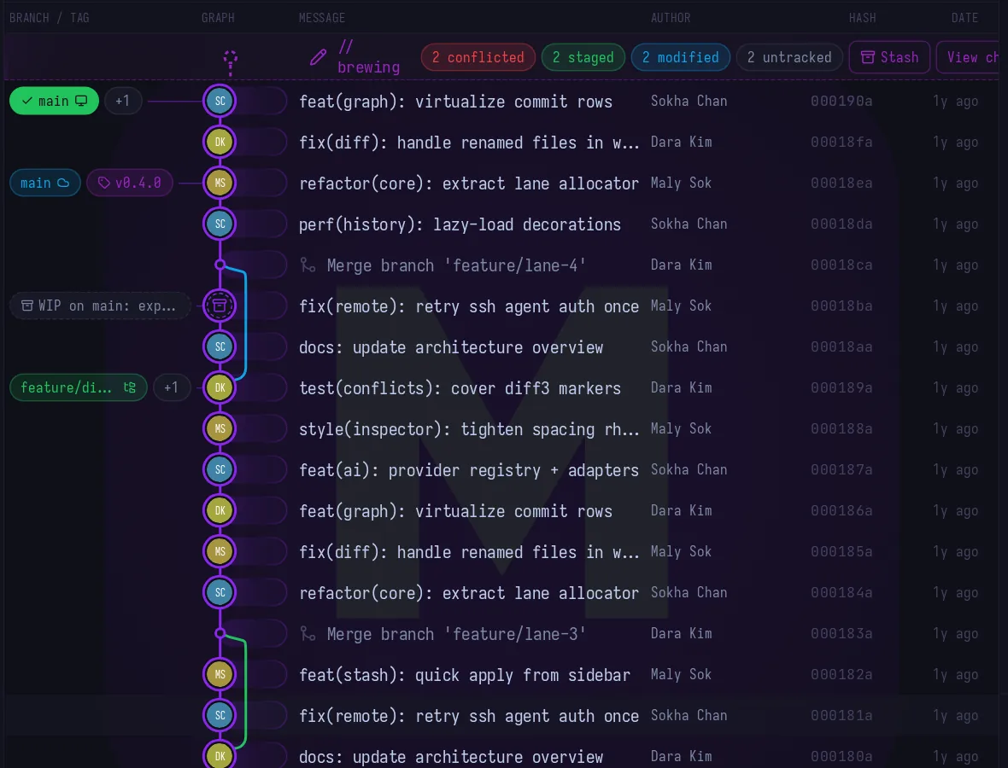Select the merge node for 'feature/lane-4'
Image resolution: width=1008 pixels, height=768 pixels.
pos(220,265)
